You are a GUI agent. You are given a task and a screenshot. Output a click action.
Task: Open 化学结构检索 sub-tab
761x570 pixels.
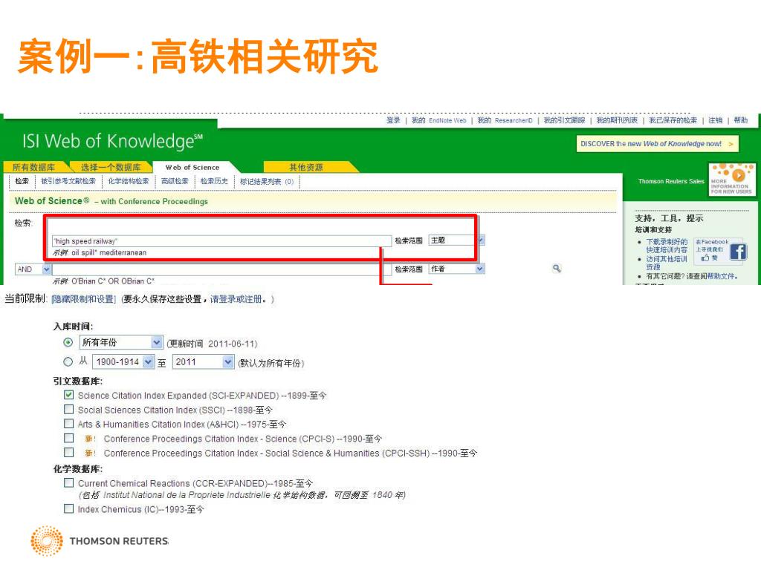click(129, 181)
